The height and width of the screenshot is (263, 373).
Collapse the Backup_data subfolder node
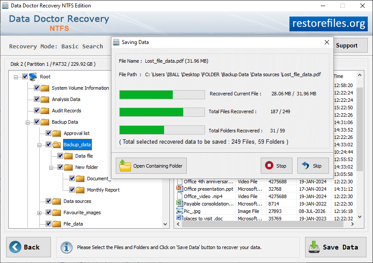39,145
